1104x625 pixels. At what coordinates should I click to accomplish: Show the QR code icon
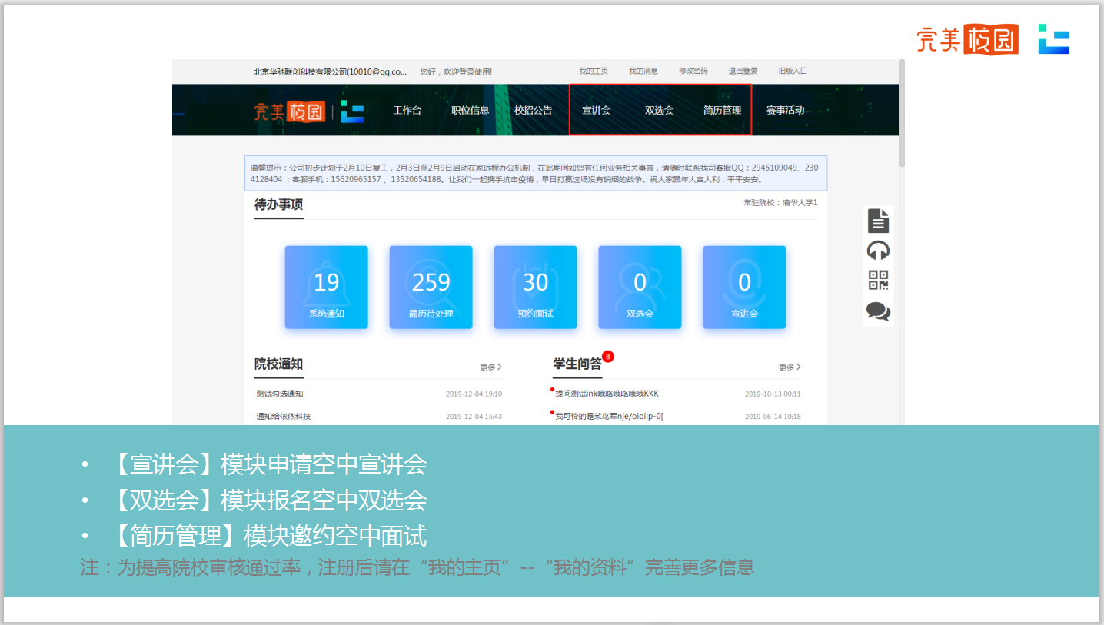878,281
